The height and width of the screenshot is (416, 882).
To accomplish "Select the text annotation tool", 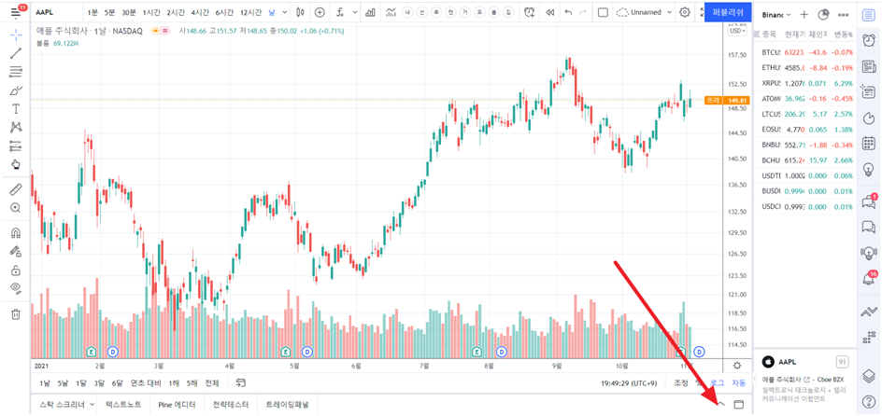I will click(16, 109).
